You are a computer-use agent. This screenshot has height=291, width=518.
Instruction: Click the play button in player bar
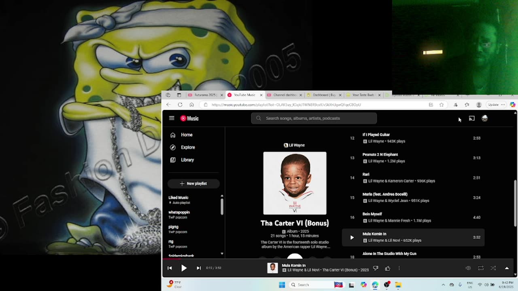(x=184, y=268)
